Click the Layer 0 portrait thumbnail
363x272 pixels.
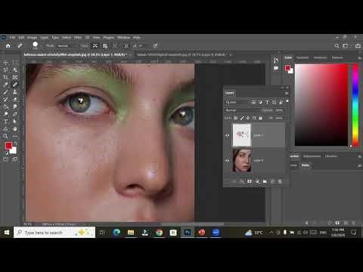[242, 160]
